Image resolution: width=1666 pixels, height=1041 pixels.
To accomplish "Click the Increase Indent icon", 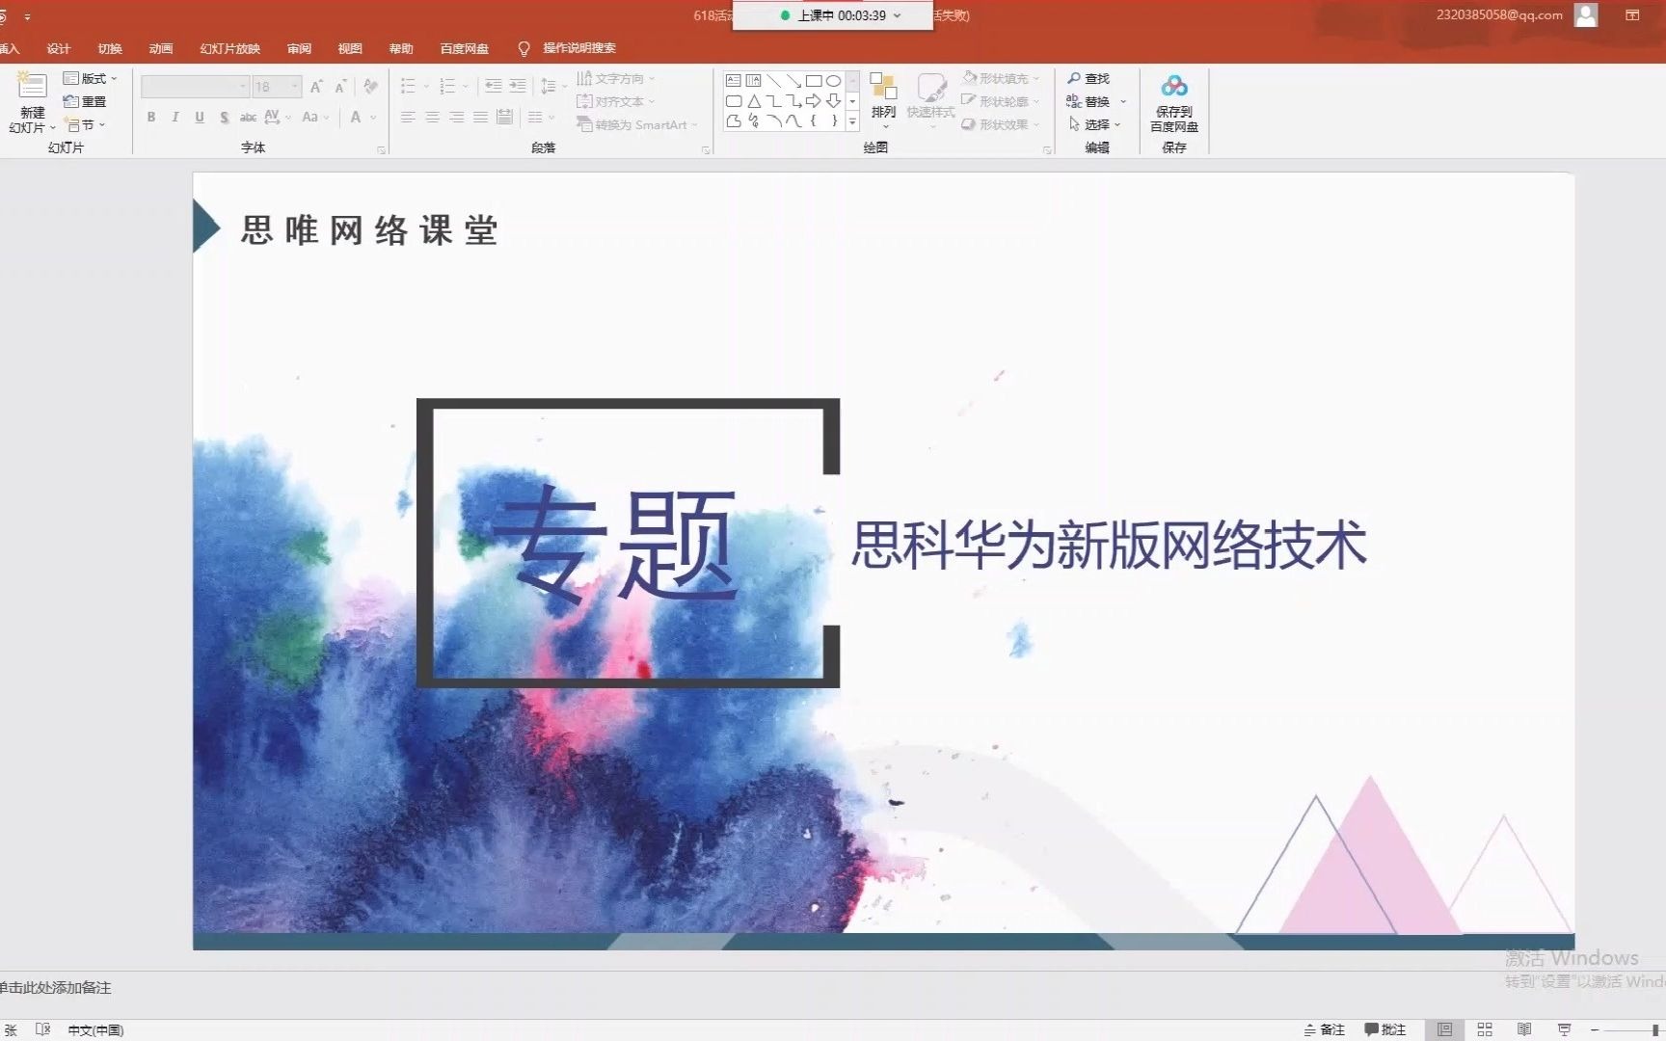I will (518, 86).
